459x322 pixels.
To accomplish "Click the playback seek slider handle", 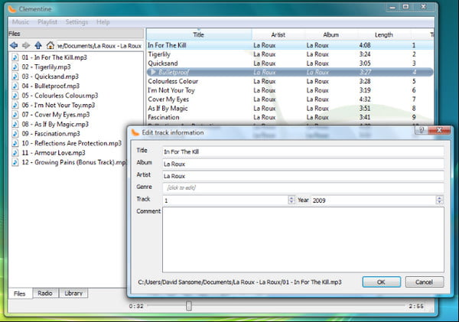I will [189, 306].
